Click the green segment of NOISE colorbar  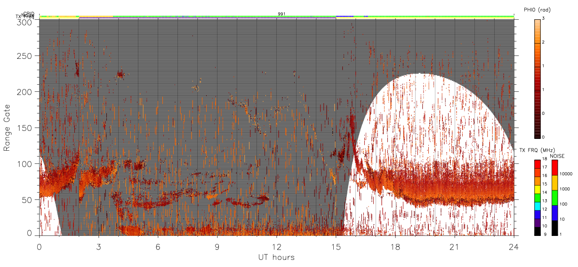pos(555,198)
